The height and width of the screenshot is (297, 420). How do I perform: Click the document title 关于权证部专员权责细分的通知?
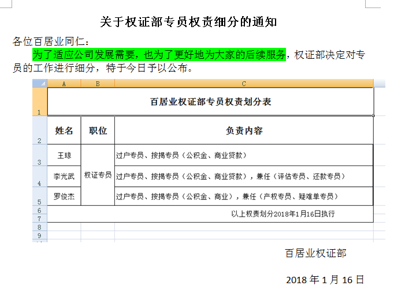[x=188, y=22]
